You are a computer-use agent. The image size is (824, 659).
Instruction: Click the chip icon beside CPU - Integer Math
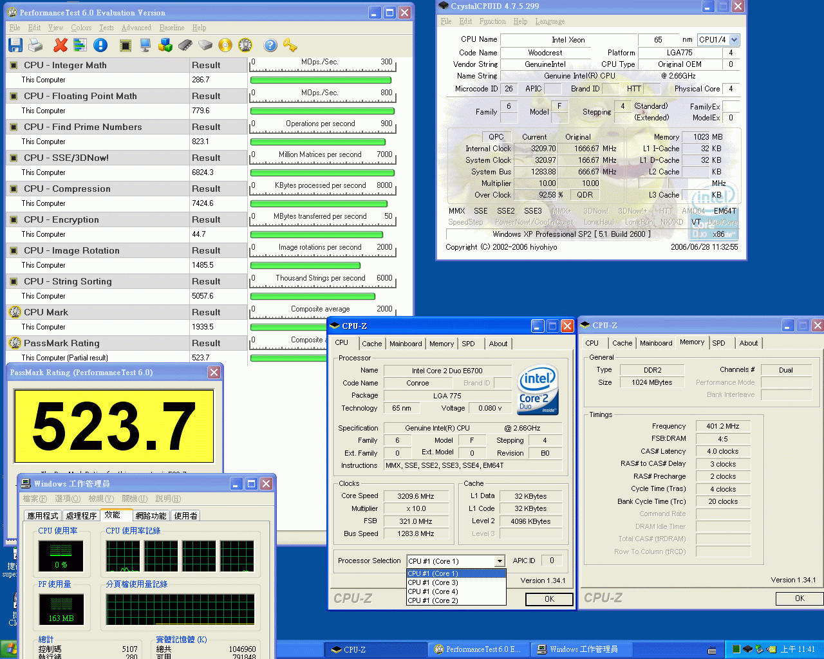coord(14,65)
